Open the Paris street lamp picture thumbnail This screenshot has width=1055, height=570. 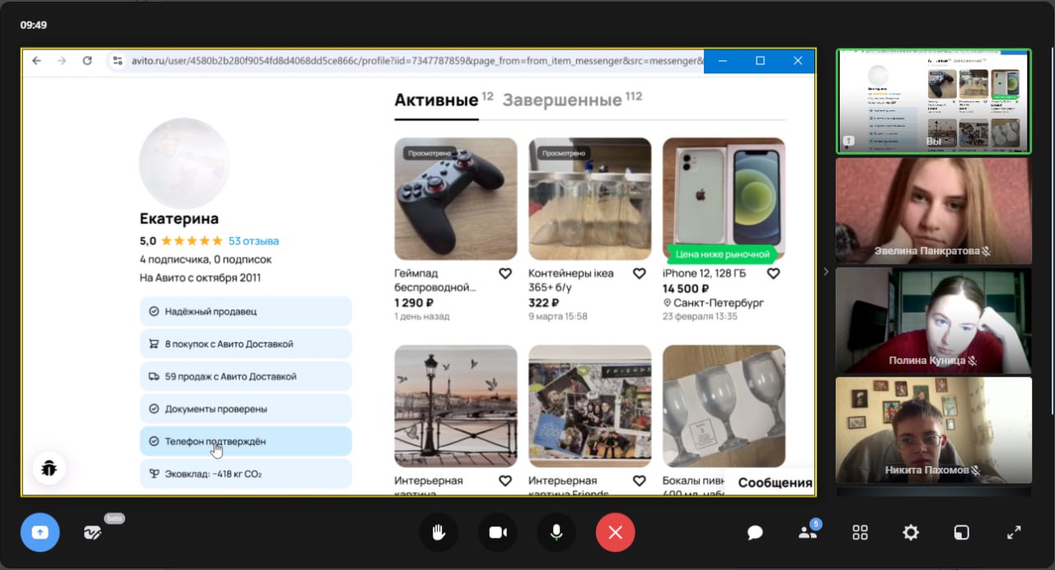(x=456, y=406)
